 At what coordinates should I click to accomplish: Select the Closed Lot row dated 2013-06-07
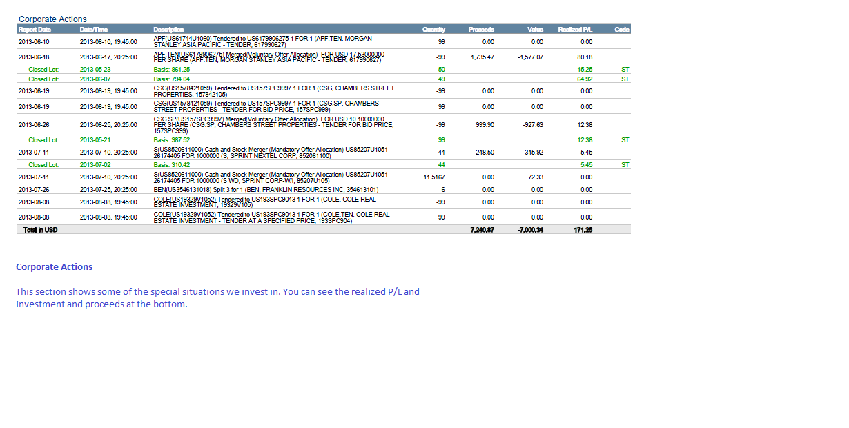tap(43, 79)
